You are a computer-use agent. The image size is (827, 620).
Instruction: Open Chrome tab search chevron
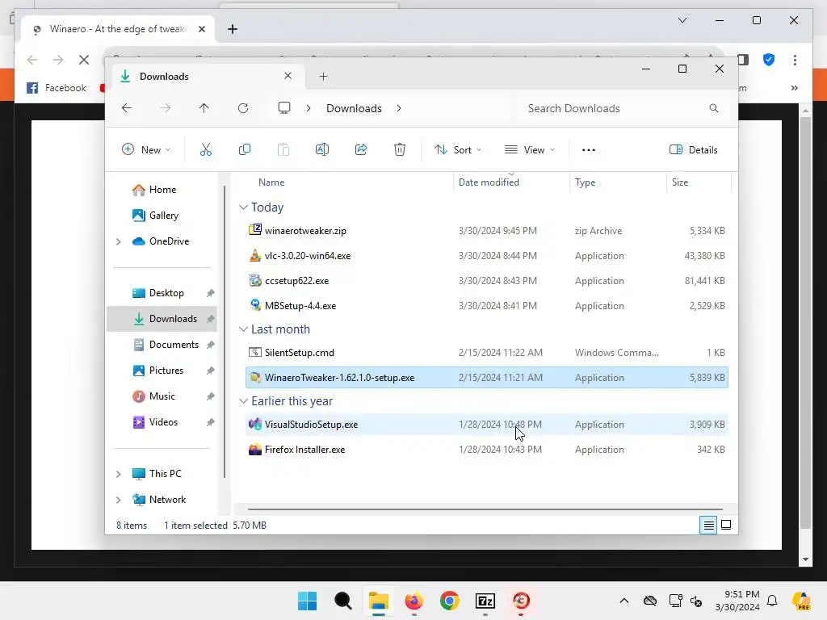[682, 20]
